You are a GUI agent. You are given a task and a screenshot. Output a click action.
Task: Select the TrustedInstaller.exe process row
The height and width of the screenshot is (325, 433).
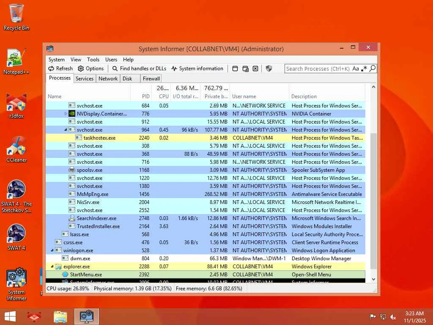pos(206,226)
